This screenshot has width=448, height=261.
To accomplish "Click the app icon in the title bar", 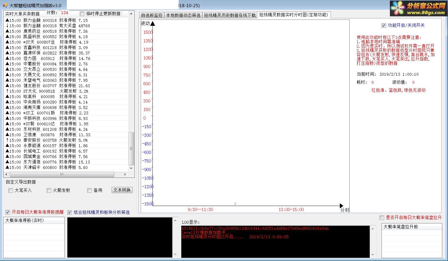I will pyautogui.click(x=5, y=5).
